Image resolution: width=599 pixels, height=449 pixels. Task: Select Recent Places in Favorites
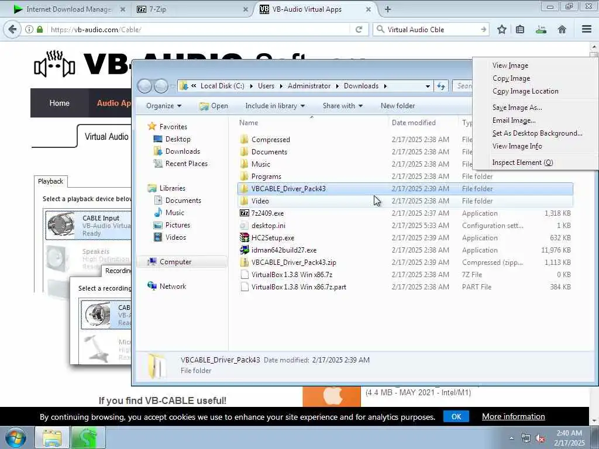tap(180, 164)
